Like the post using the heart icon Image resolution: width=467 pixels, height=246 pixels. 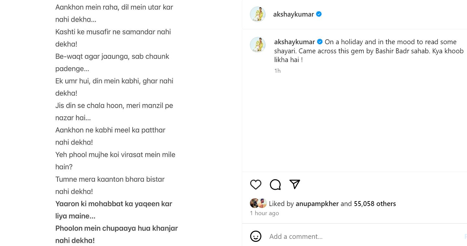255,184
